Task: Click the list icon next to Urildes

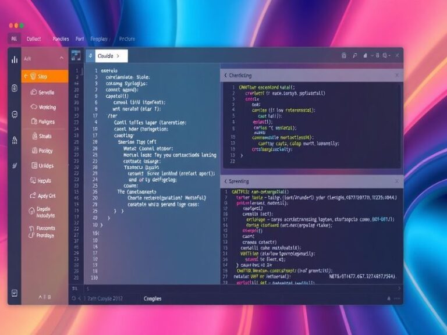Action: click(x=34, y=165)
